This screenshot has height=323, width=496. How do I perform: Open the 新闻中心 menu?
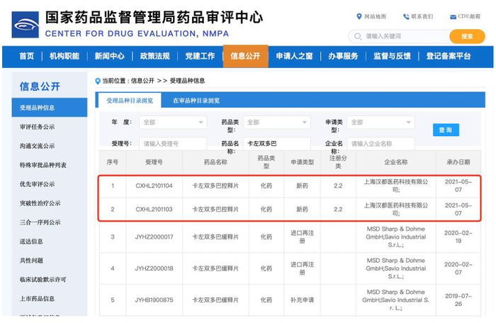click(x=109, y=56)
